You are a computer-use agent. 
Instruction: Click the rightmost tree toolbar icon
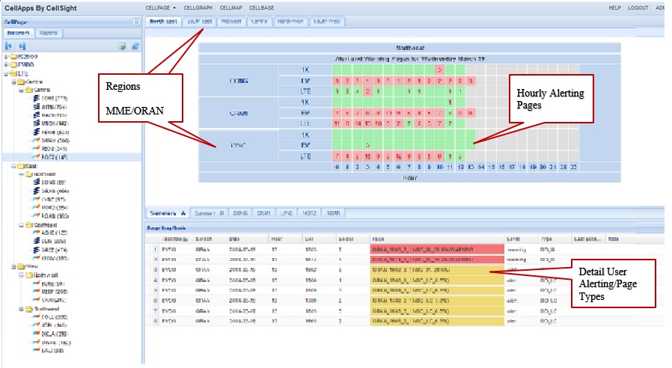click(135, 46)
